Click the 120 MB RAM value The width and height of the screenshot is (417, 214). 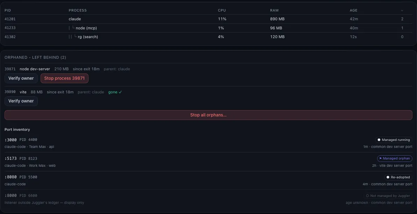[x=277, y=37]
